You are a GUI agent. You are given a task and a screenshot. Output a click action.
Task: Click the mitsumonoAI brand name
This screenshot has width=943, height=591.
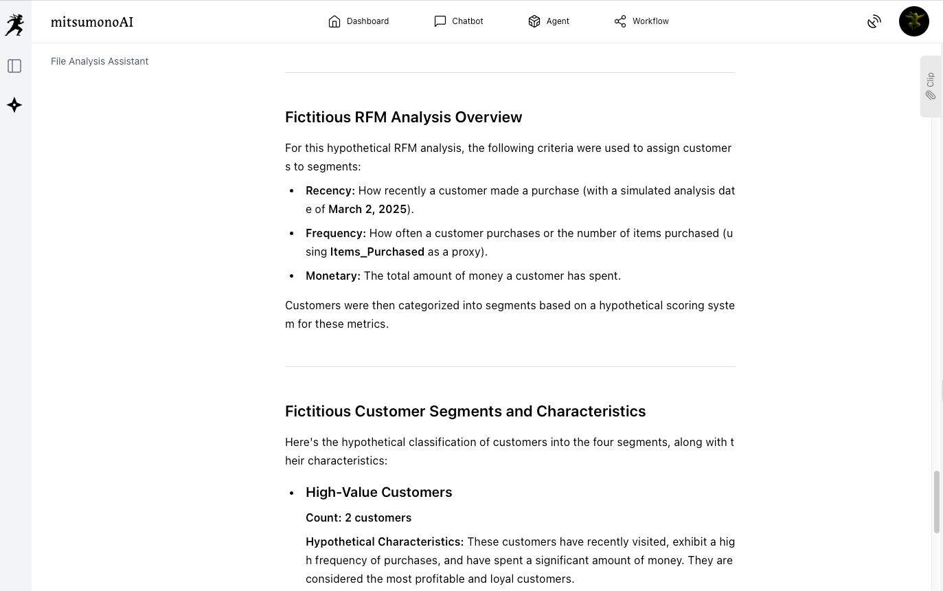point(92,22)
